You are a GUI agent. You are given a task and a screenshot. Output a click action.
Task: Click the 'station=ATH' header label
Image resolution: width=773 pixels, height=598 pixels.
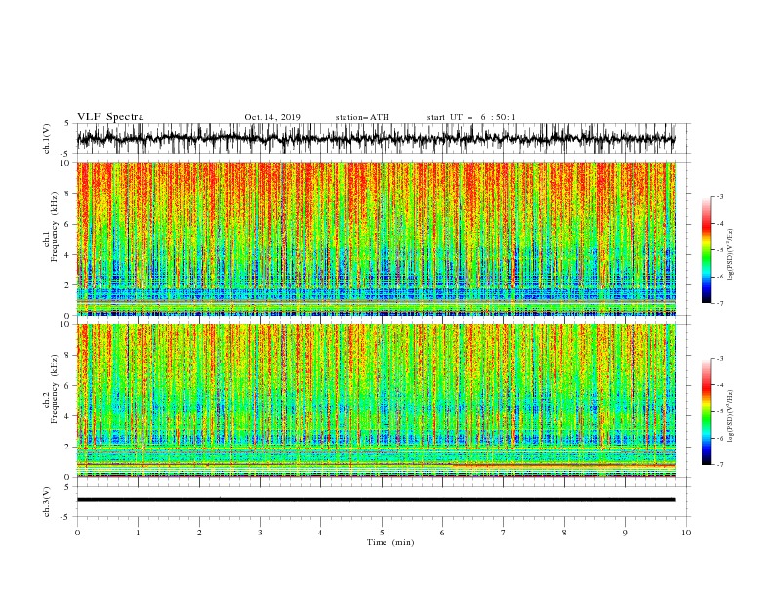pos(362,117)
